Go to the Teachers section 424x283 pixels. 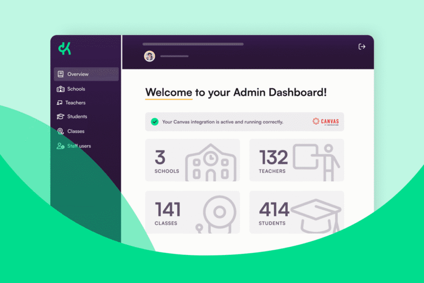click(71, 103)
